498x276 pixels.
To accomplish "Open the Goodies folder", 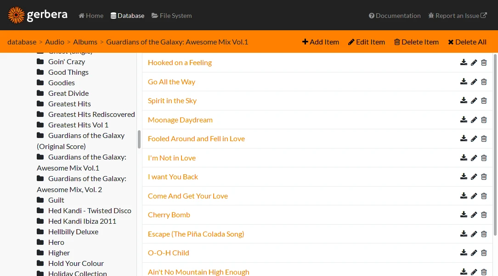I will point(56,83).
